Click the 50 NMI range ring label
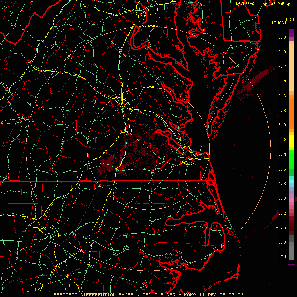The width and height of the screenshot is (297, 297). [148, 87]
